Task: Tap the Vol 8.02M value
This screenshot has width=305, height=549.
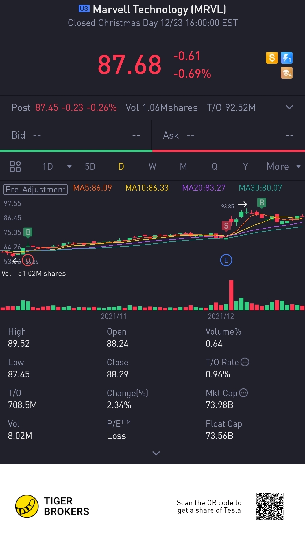Action: tap(20, 436)
